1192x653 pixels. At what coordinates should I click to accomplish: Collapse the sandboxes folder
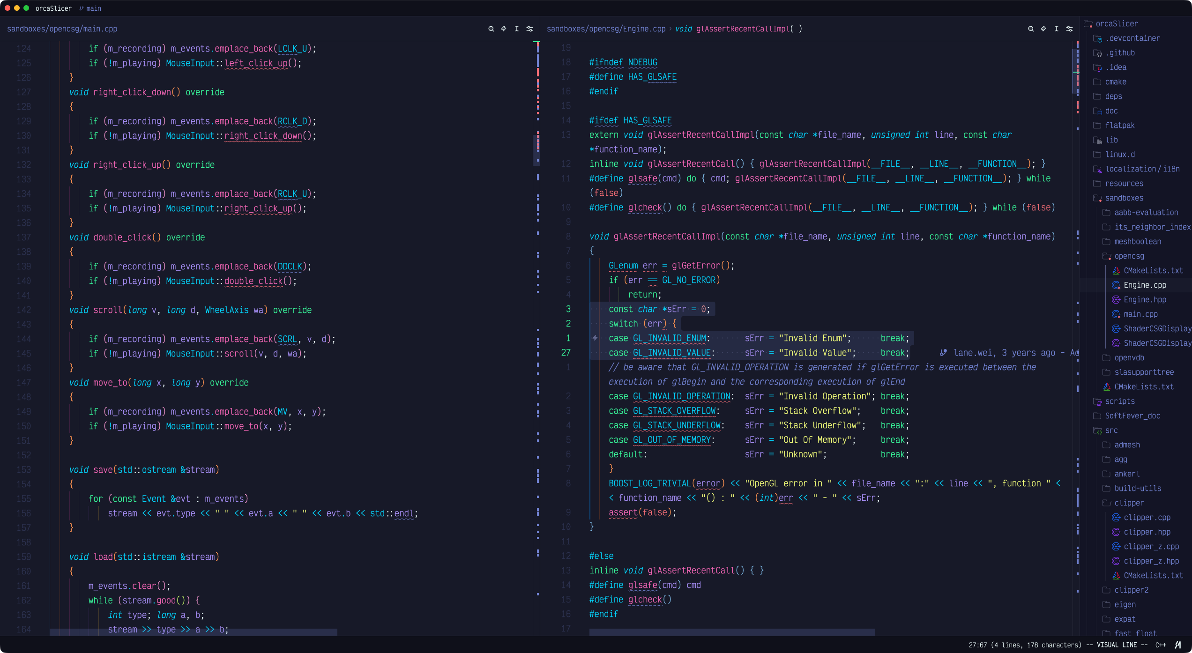[1119, 198]
